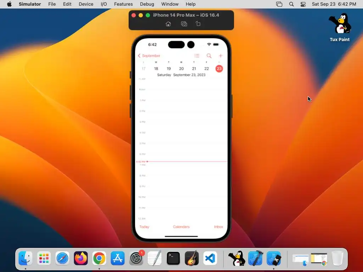Select day 17 in week strip

pyautogui.click(x=144, y=69)
